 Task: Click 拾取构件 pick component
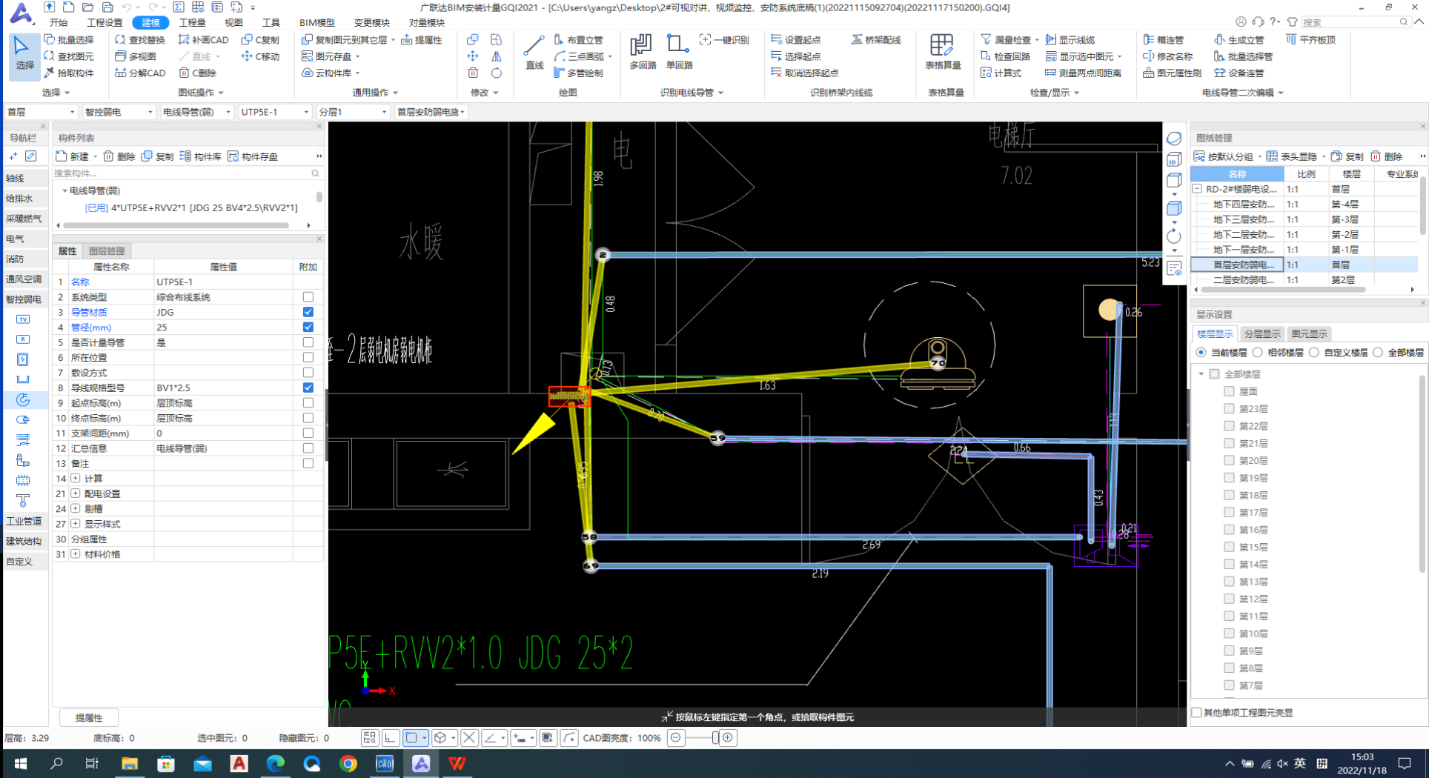point(69,73)
